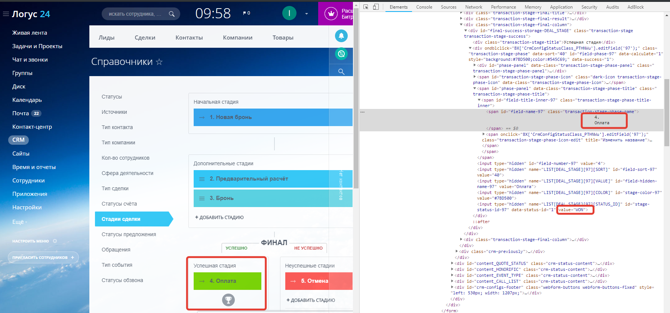Open the green chat messages icon
The width and height of the screenshot is (670, 313).
pos(341,54)
